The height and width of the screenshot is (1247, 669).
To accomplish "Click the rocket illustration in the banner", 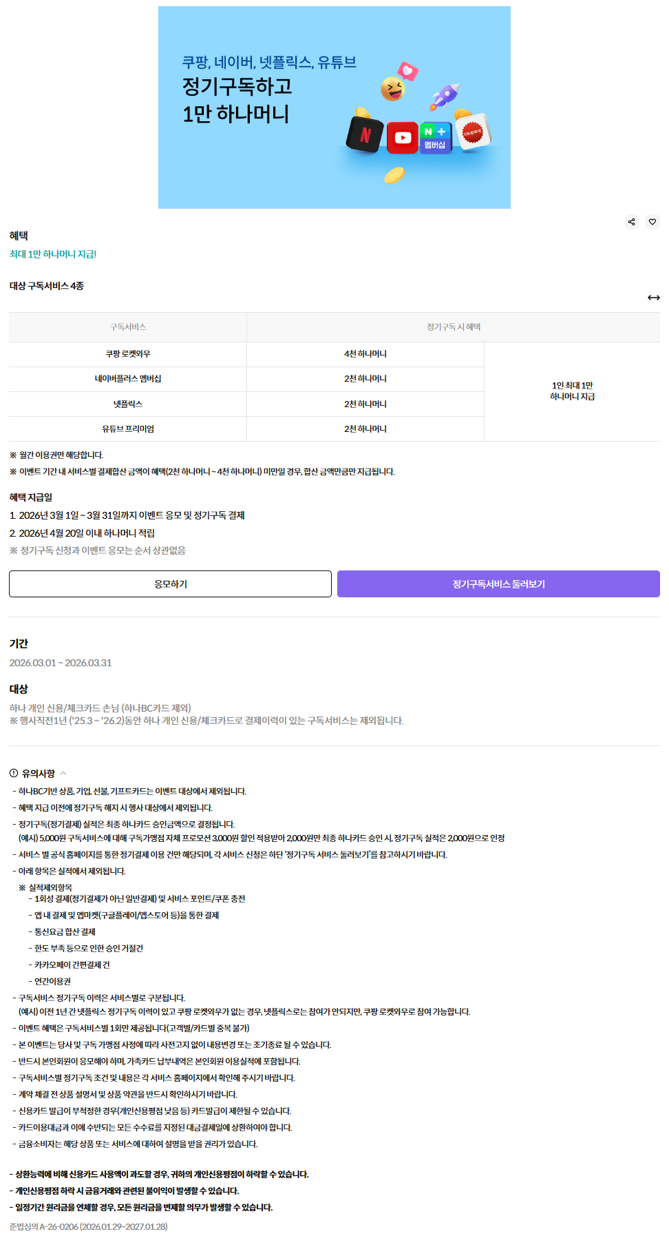I will pyautogui.click(x=445, y=96).
